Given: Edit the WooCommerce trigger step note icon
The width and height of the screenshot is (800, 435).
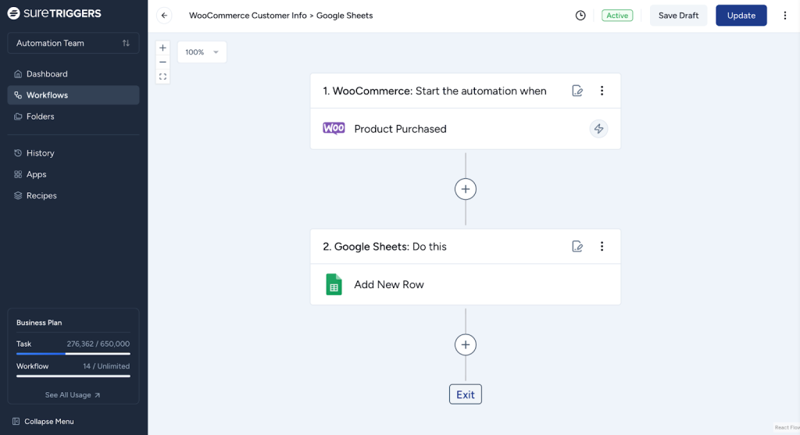Looking at the screenshot, I should coord(577,91).
